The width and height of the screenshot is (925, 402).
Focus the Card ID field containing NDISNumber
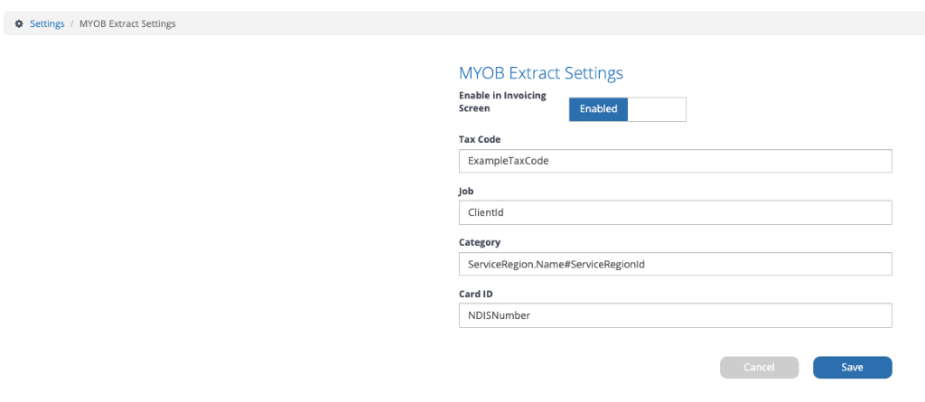pos(676,315)
